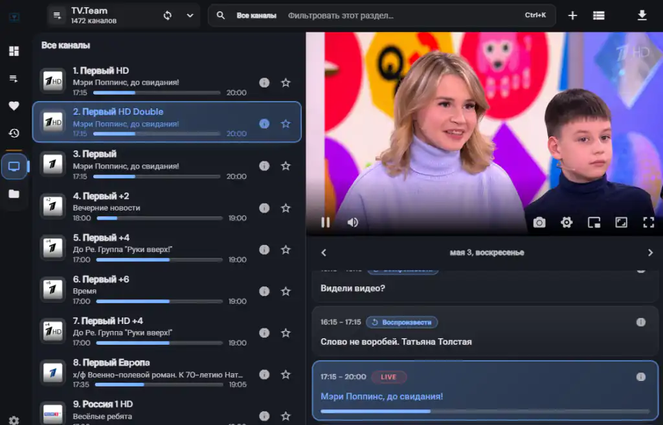Viewport: 663px width, 425px height.
Task: Show info for 8. Первый Европа channel
Action: click(x=264, y=374)
